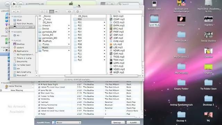The height and width of the screenshot is (125, 222).
Task: Adjust the iTunes volume slider
Action: (x=34, y=4)
